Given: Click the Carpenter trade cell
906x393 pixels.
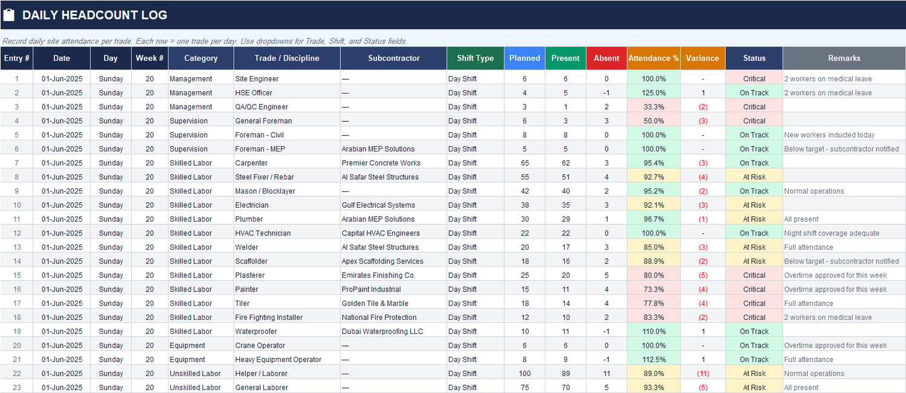Looking at the screenshot, I should click(x=287, y=163).
